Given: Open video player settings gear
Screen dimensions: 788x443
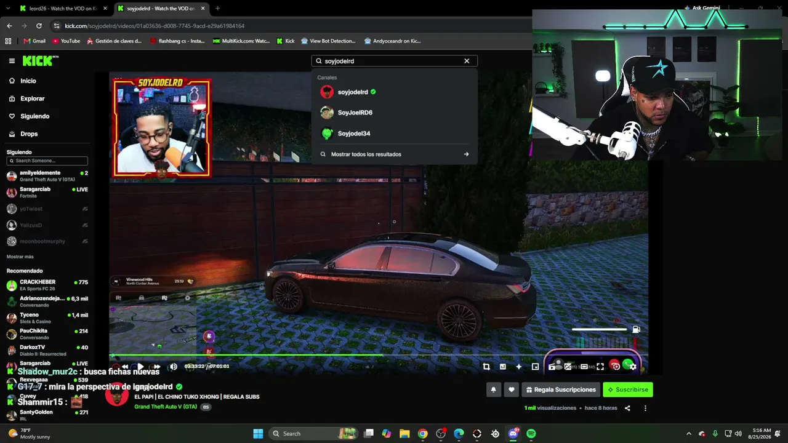Looking at the screenshot, I should 633,367.
